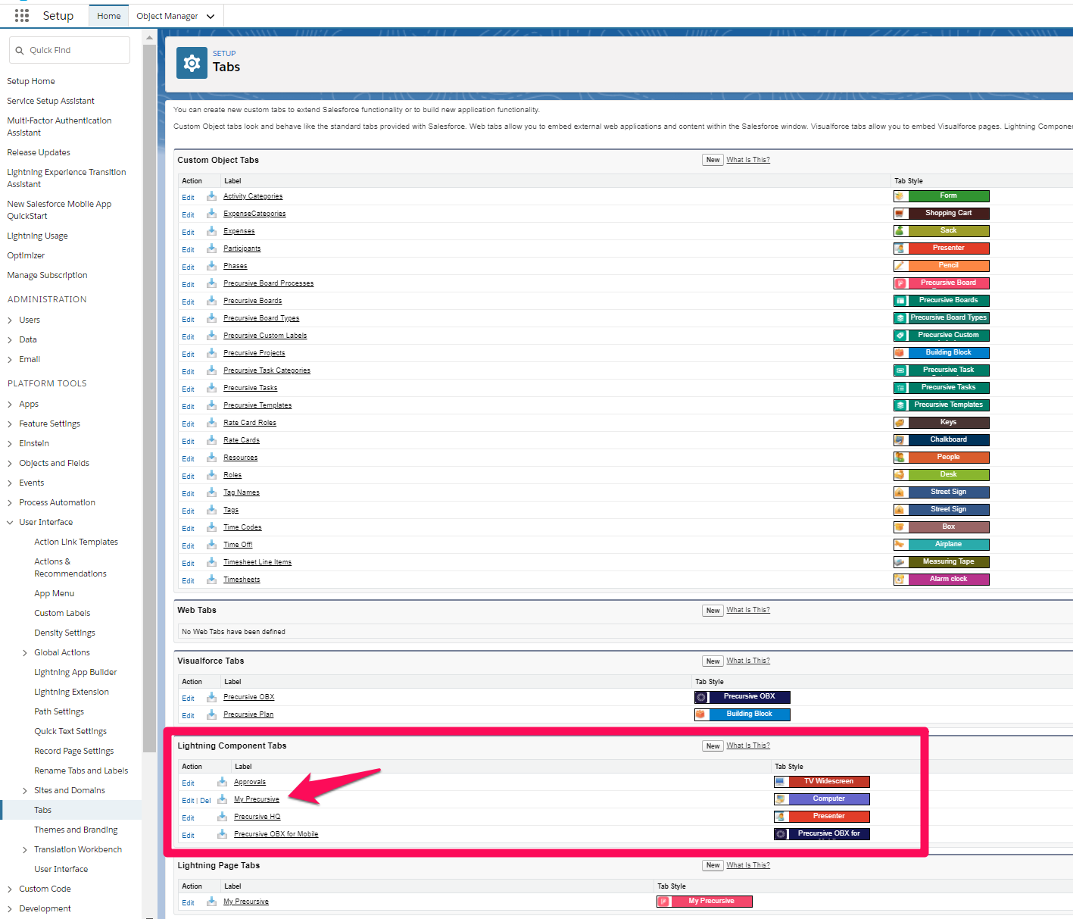The image size is (1073, 919).
Task: Click the Chalkboard tab style icon
Action: (x=900, y=440)
